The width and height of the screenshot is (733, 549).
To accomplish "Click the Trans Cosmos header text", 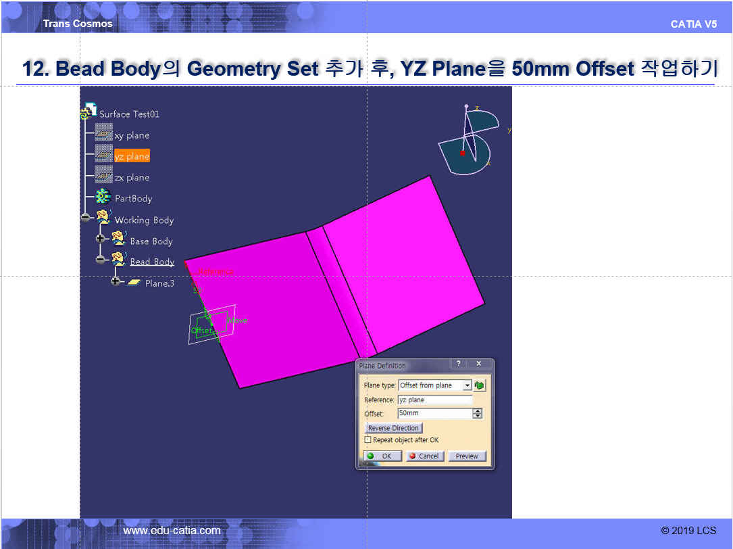I will click(x=78, y=24).
